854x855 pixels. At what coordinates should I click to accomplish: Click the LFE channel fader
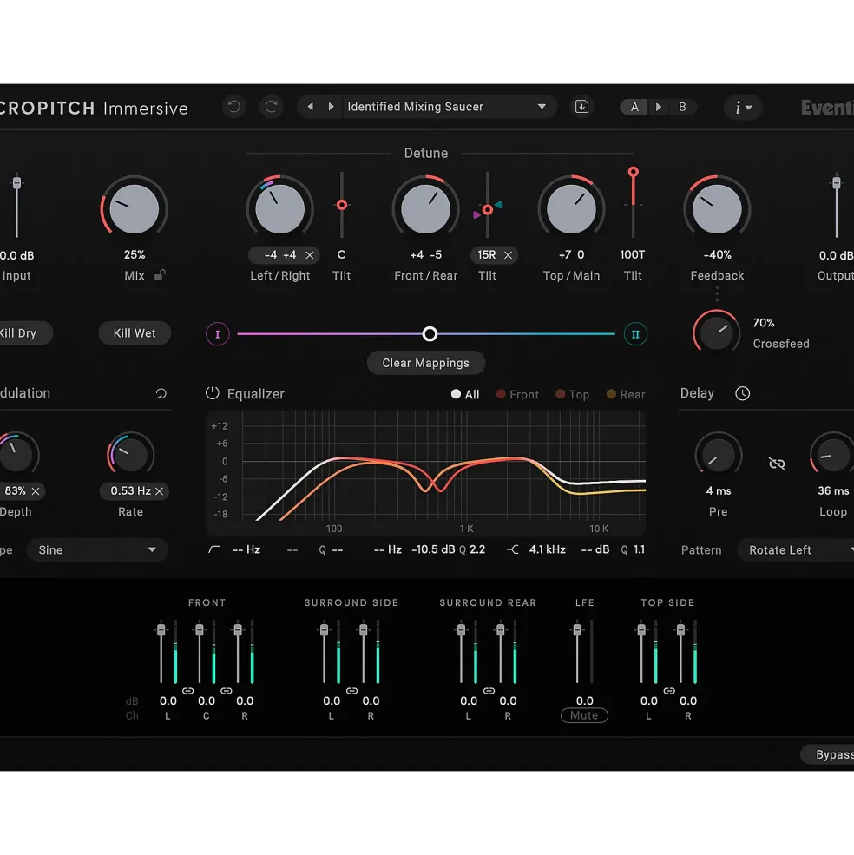(577, 630)
